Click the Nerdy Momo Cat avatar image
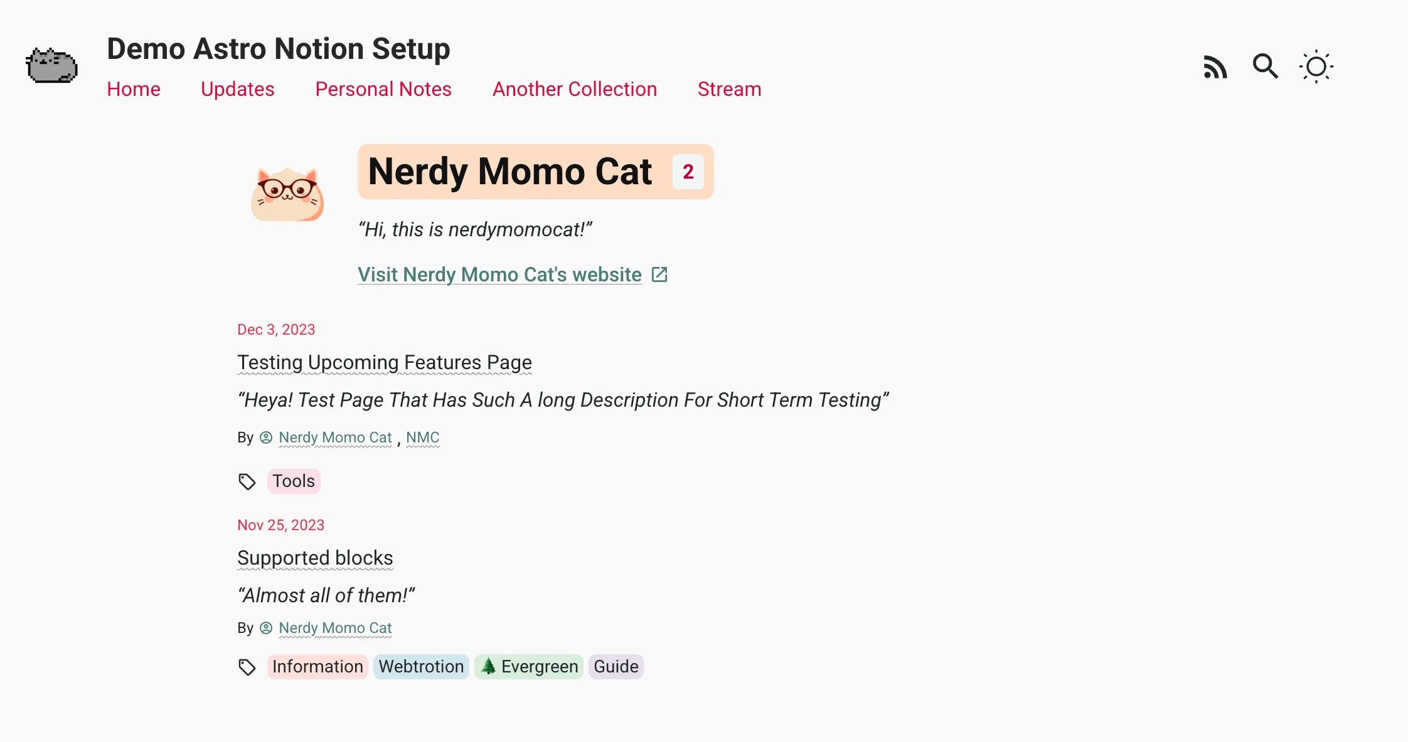This screenshot has width=1408, height=742. click(287, 194)
